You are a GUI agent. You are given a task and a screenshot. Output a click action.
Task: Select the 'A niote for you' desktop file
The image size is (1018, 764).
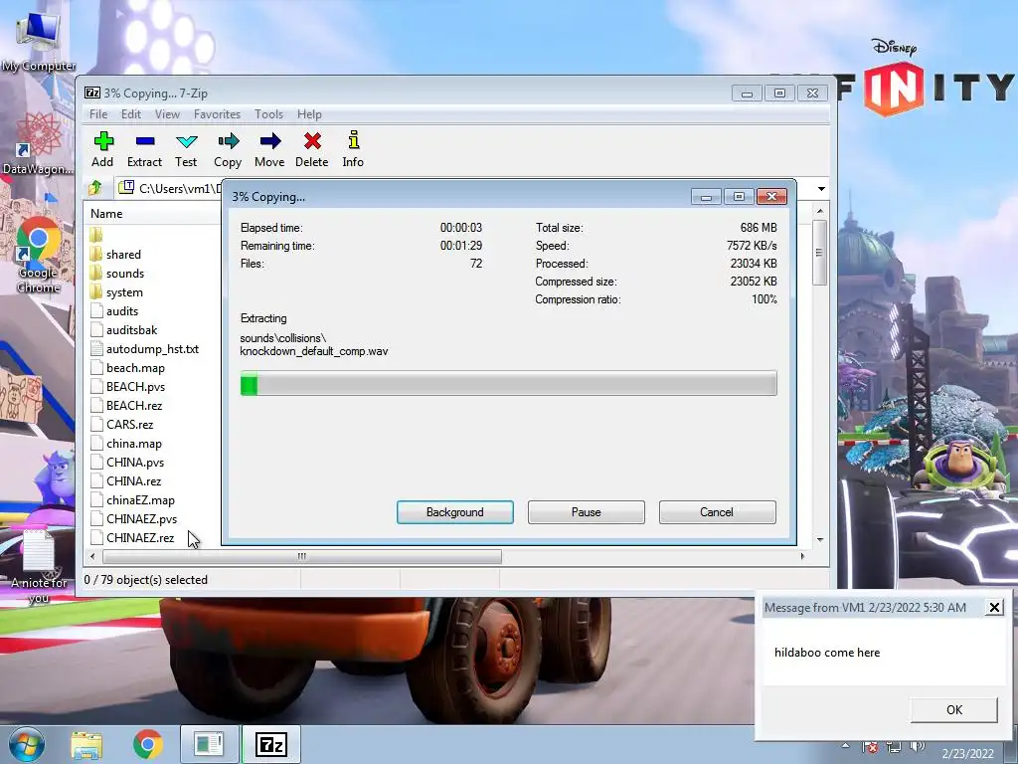tap(39, 567)
